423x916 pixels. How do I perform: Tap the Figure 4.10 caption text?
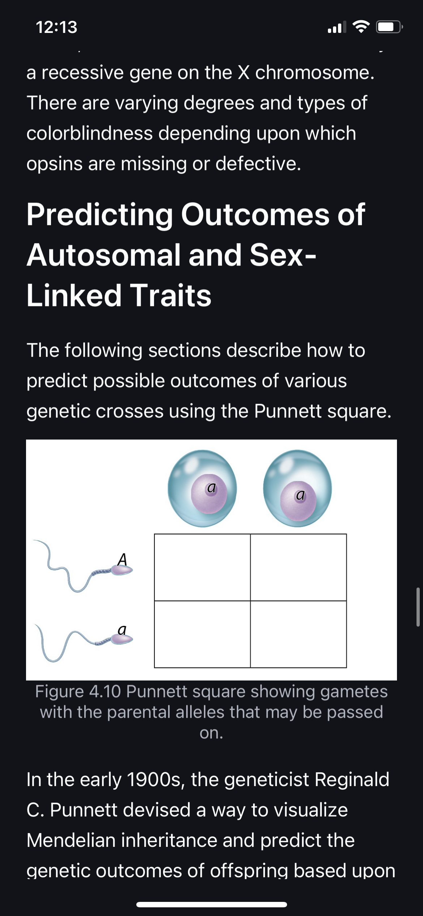point(211,712)
